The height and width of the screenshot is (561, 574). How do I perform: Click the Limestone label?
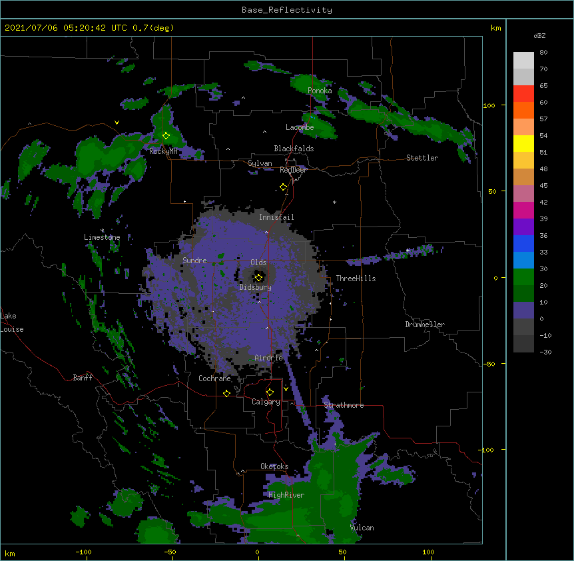102,237
